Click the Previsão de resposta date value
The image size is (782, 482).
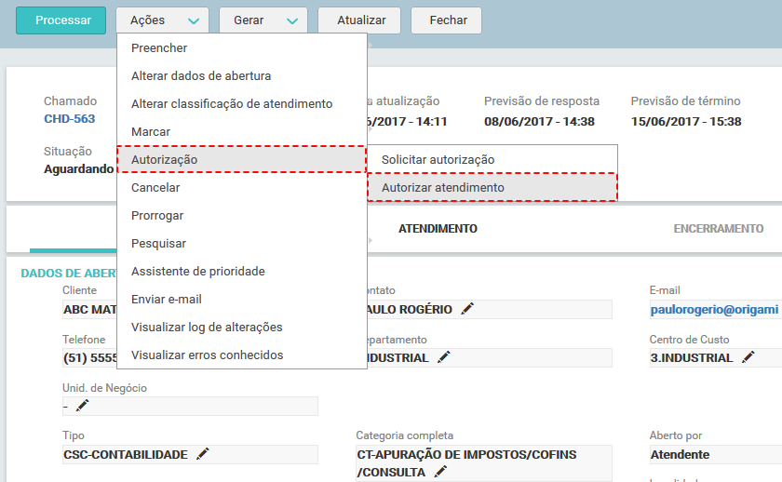(539, 122)
